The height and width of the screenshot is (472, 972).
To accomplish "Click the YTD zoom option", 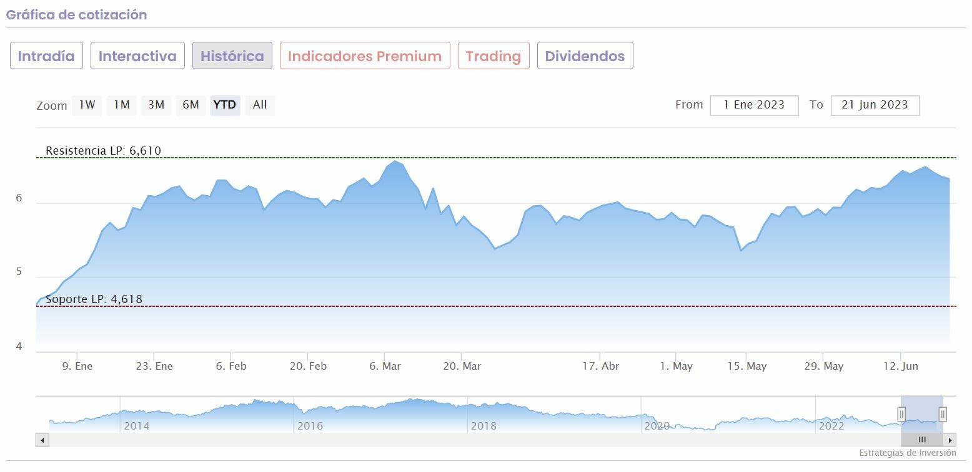I will click(x=225, y=105).
